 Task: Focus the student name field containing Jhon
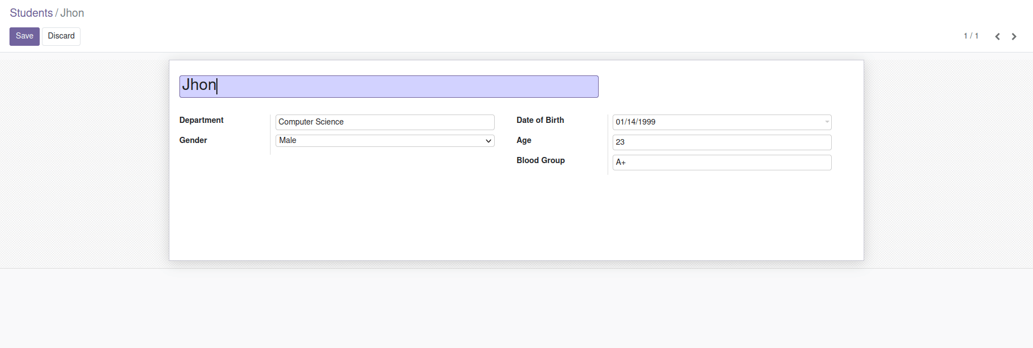388,87
